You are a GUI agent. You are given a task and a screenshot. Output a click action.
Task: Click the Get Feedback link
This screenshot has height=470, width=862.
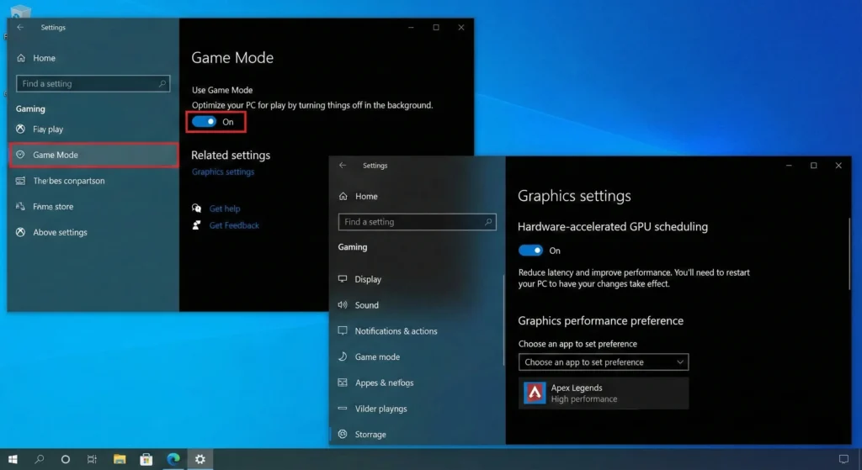tap(234, 225)
